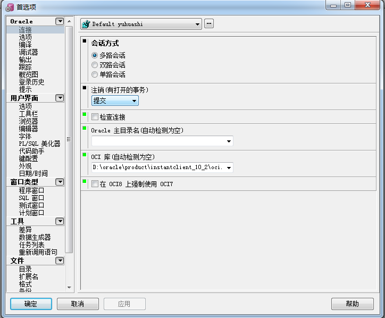Image resolution: width=385 pixels, height=318 pixels.
Task: Open the 编辑器 preferences page
Action: point(29,129)
